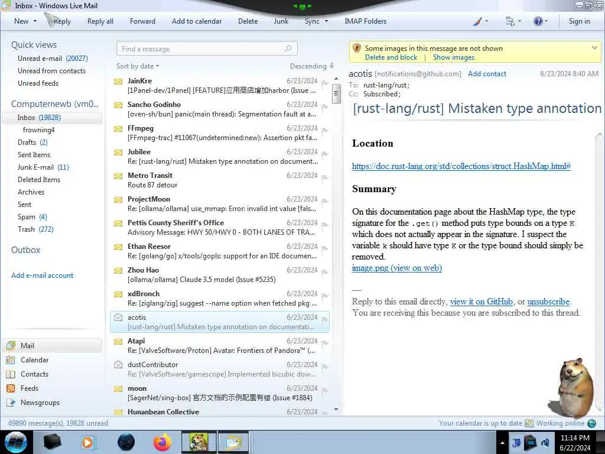
Task: Click opened envelope icon of dustContributor message
Action: (118, 364)
